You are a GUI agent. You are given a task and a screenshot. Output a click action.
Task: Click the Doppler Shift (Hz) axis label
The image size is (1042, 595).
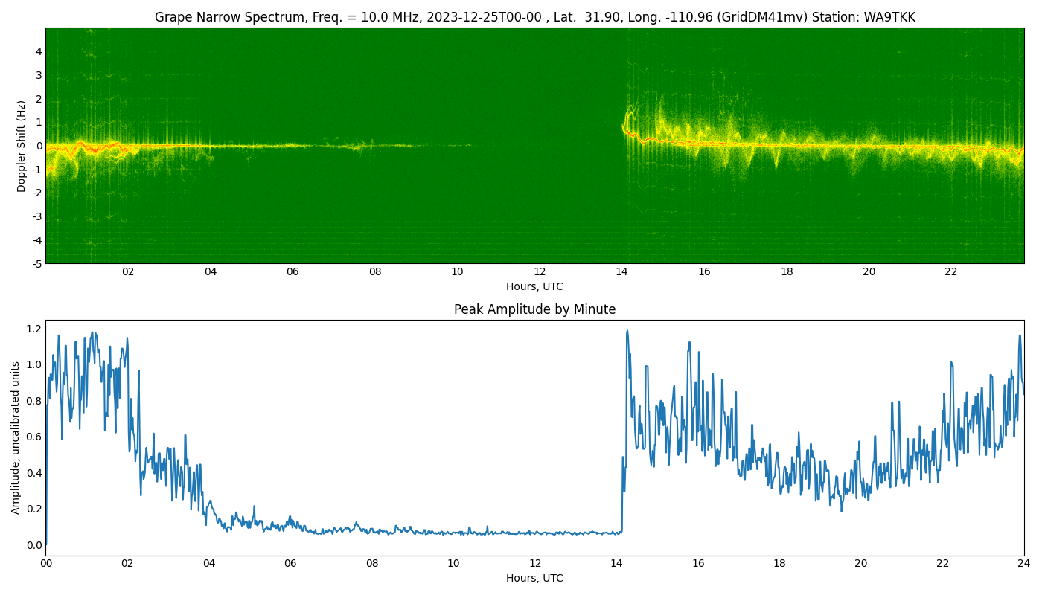[x=22, y=146]
